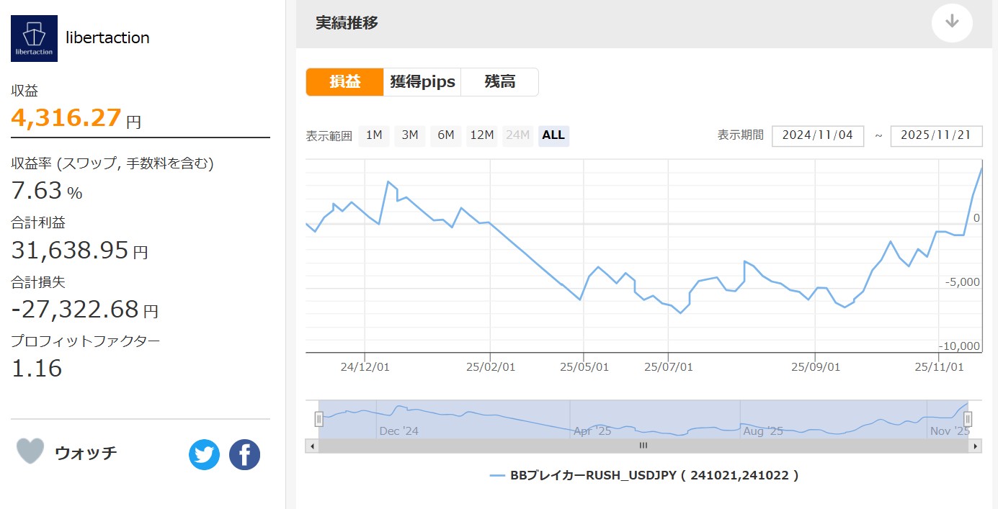Share via the Facebook icon
This screenshot has height=509, width=998.
pyautogui.click(x=244, y=455)
